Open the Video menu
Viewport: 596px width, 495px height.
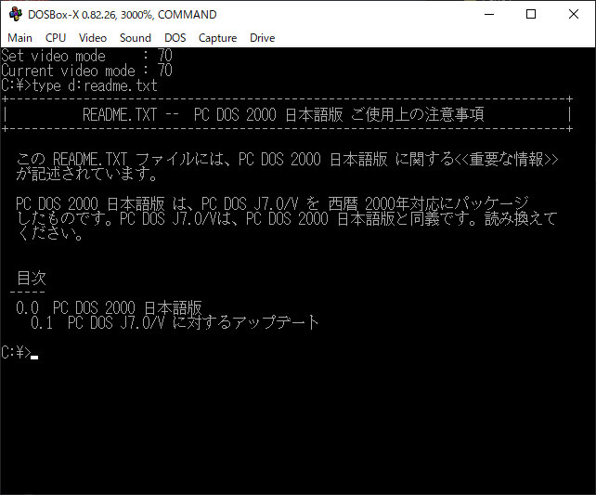coord(93,38)
